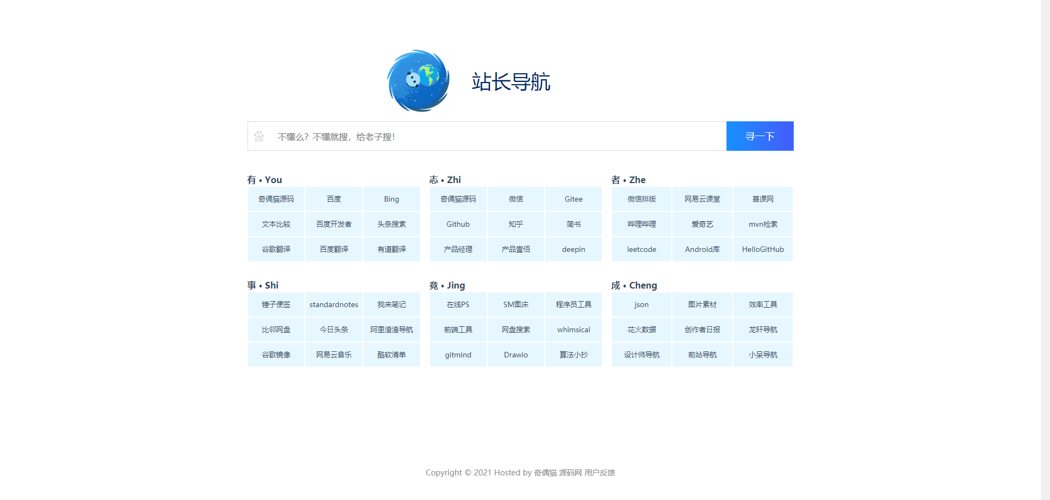Click the 用户反馈 footer link
This screenshot has height=500, width=1050.
point(600,473)
